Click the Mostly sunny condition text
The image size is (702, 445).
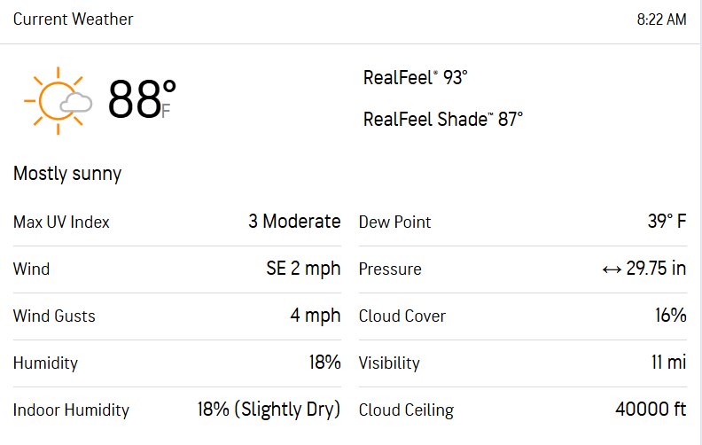[67, 174]
